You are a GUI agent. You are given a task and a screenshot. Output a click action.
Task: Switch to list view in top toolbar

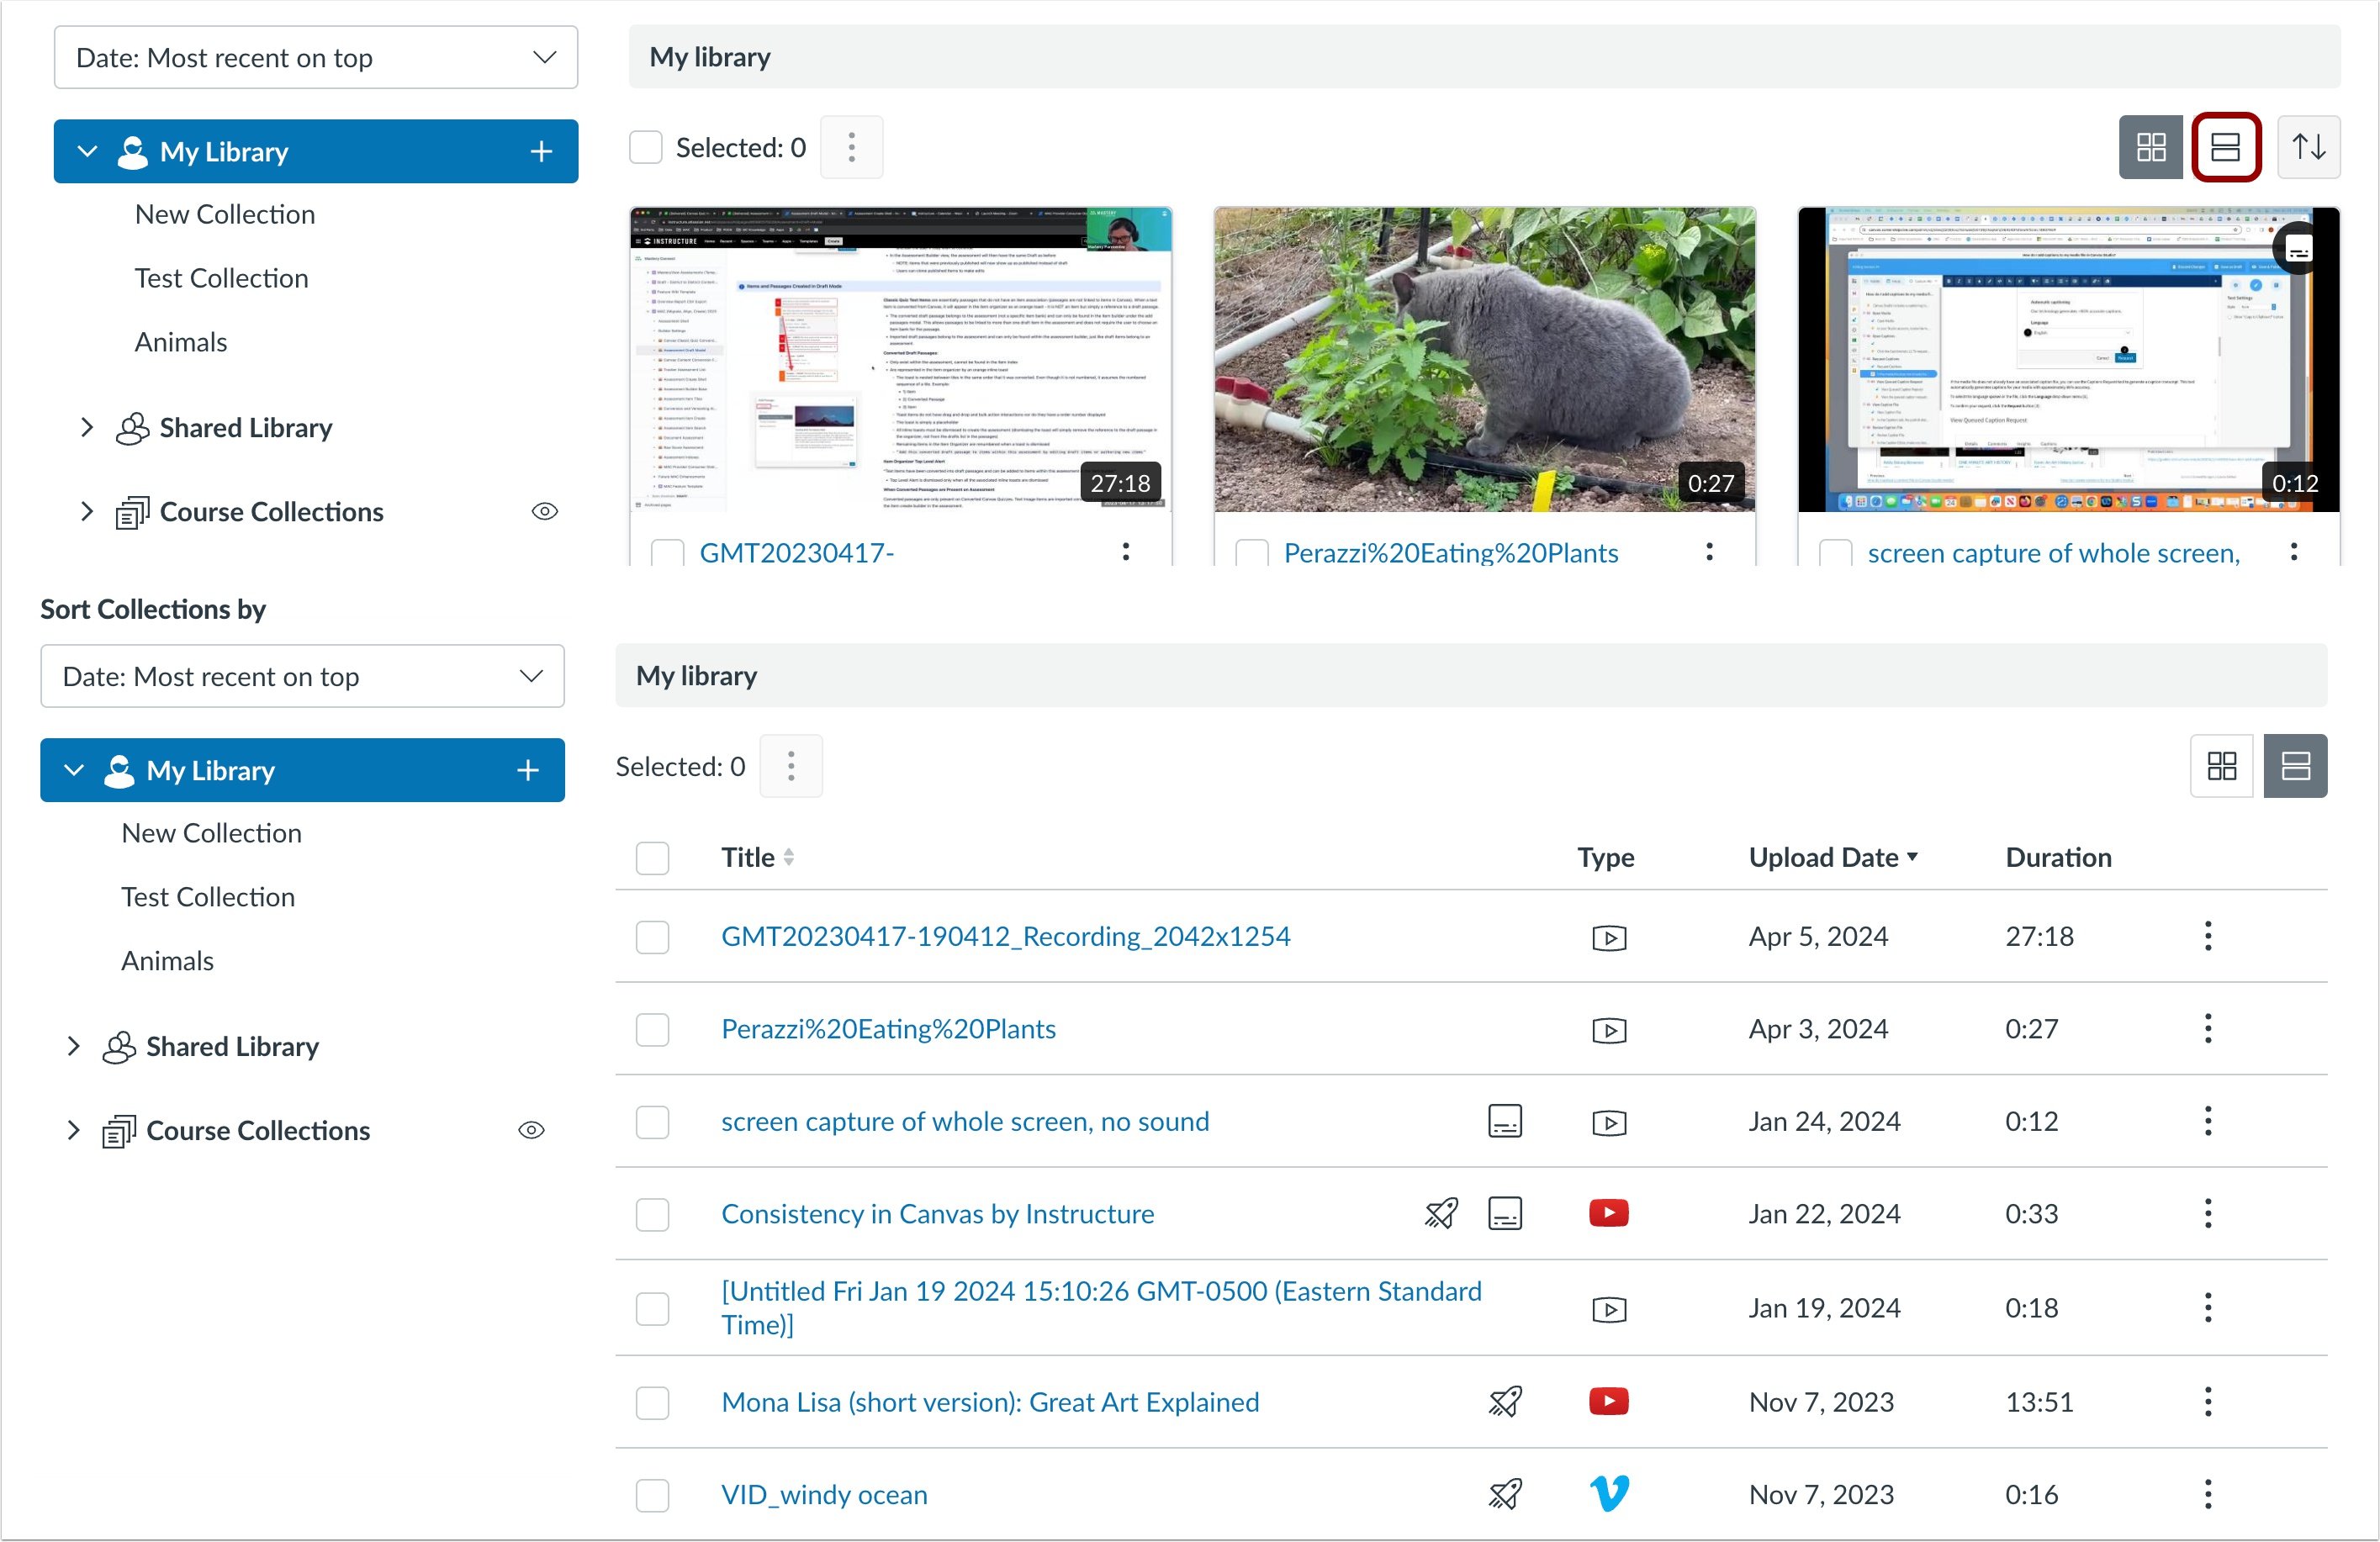(x=2225, y=147)
